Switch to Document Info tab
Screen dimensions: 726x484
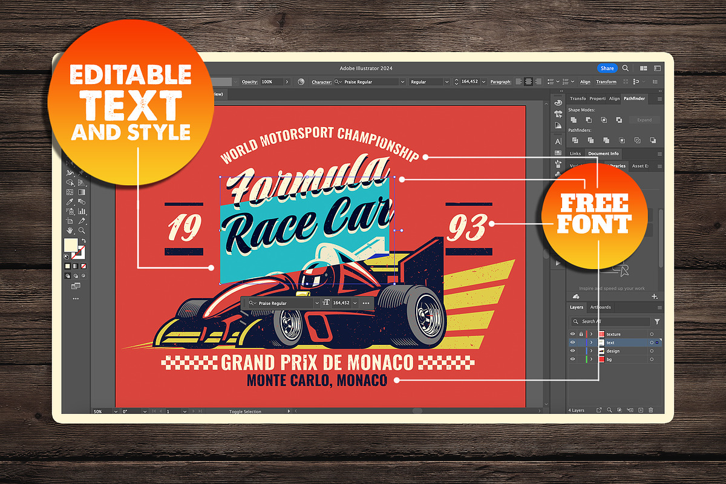click(x=603, y=154)
